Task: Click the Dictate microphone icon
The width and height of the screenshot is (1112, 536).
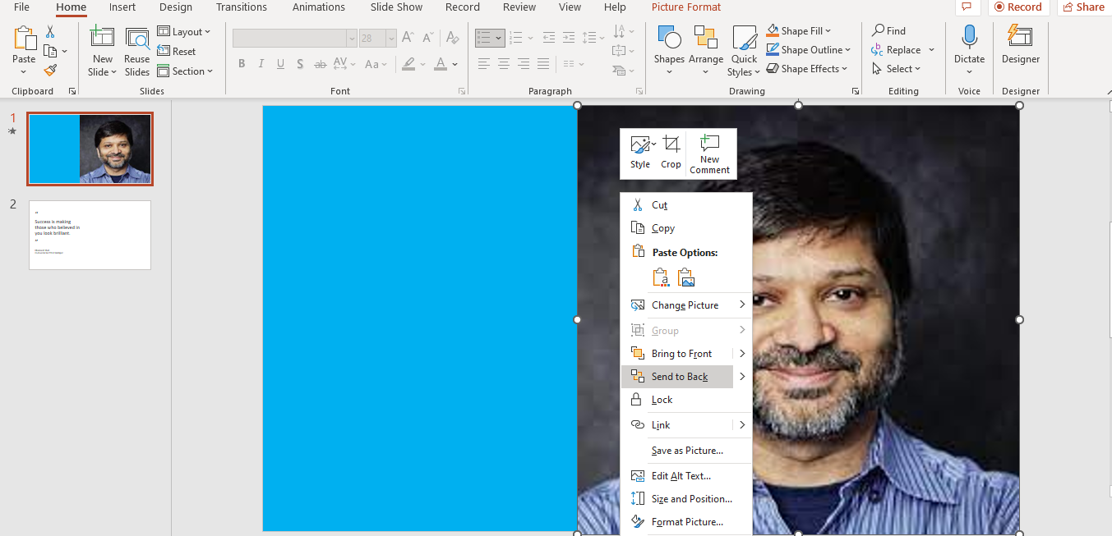Action: tap(969, 38)
